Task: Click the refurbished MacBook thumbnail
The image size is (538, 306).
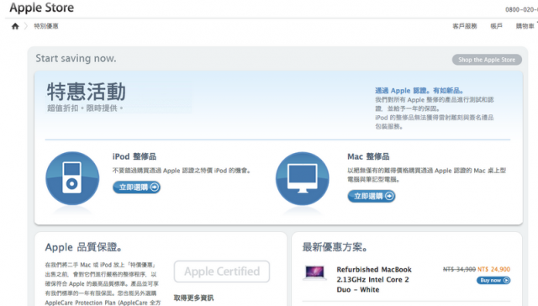Action: click(x=314, y=272)
